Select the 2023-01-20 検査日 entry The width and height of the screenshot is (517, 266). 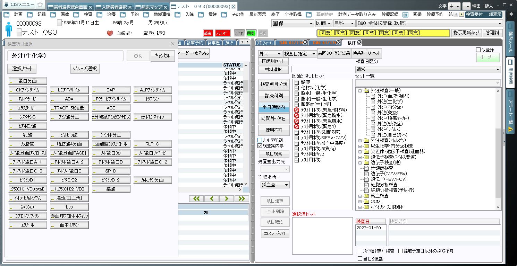(371, 228)
